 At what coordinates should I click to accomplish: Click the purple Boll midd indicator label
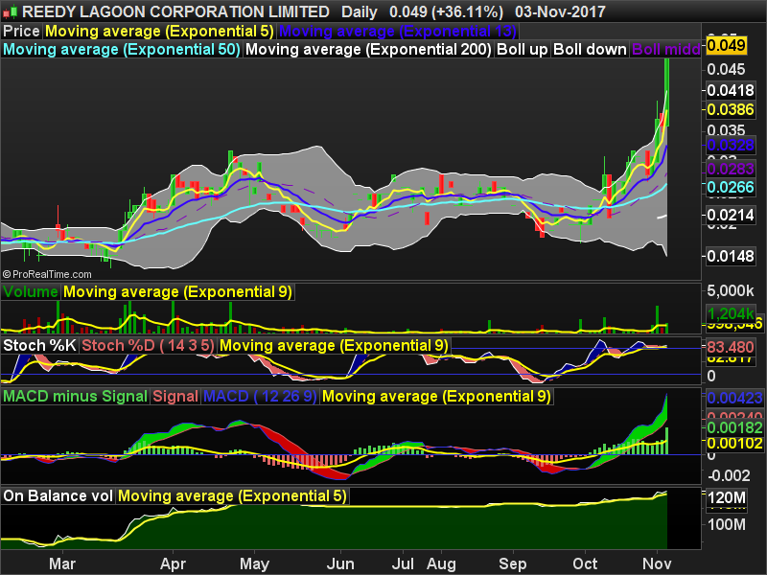click(665, 50)
